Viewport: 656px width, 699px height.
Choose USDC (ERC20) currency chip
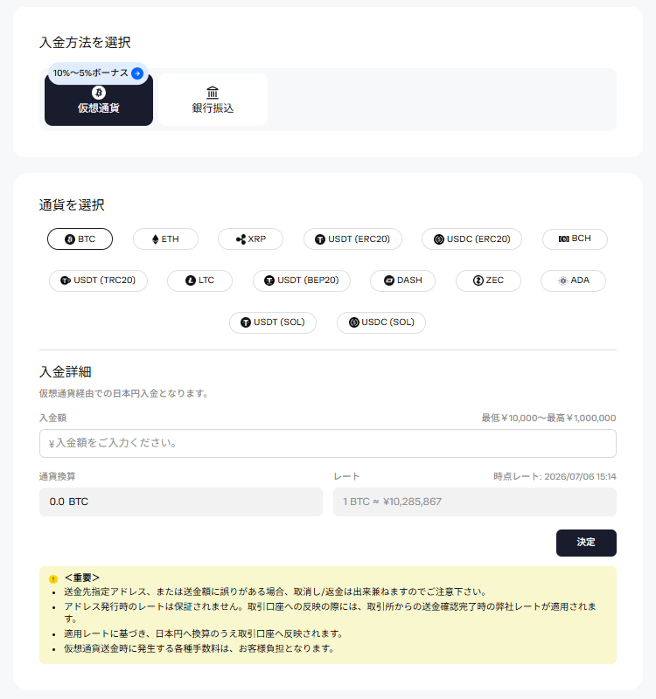(471, 239)
